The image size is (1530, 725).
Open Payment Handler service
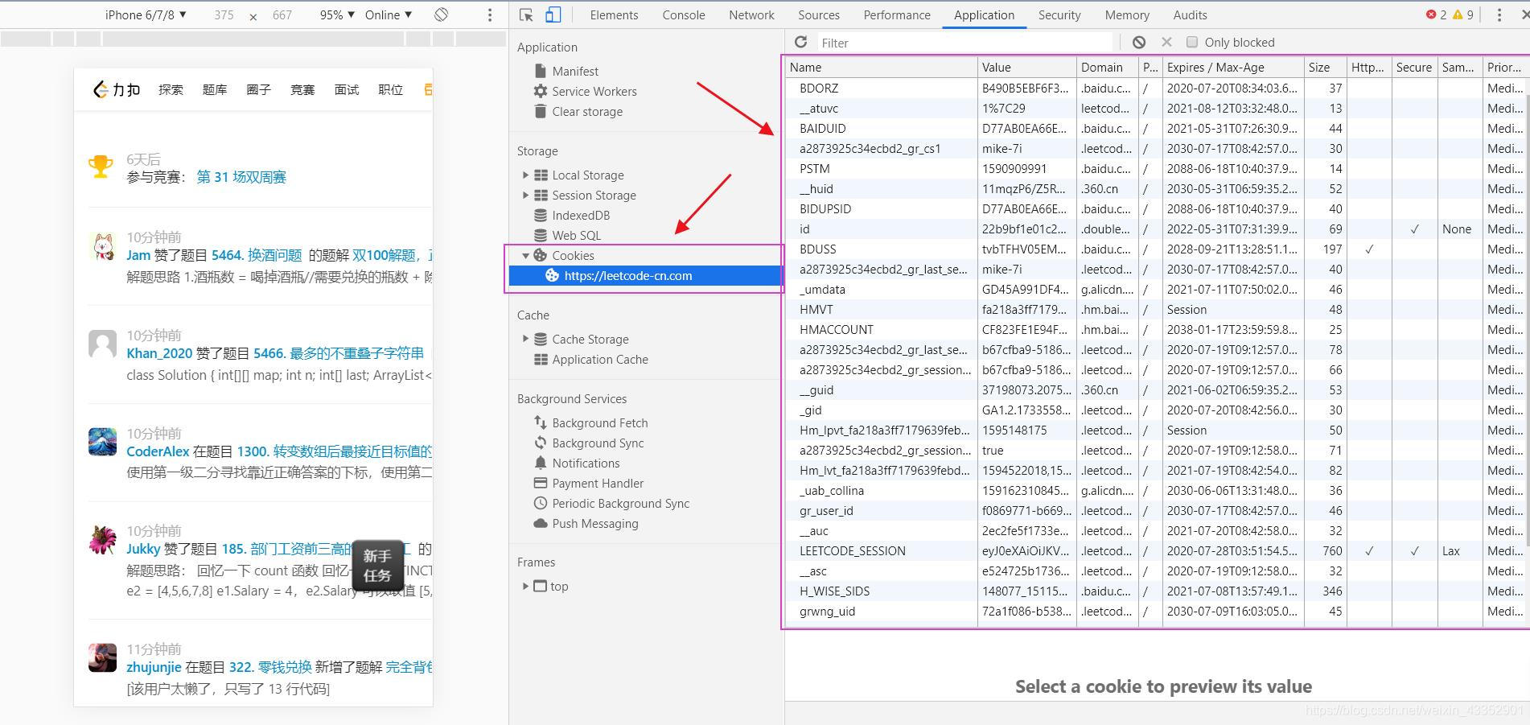coord(598,483)
